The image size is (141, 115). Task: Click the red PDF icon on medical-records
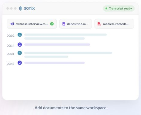click(99, 24)
